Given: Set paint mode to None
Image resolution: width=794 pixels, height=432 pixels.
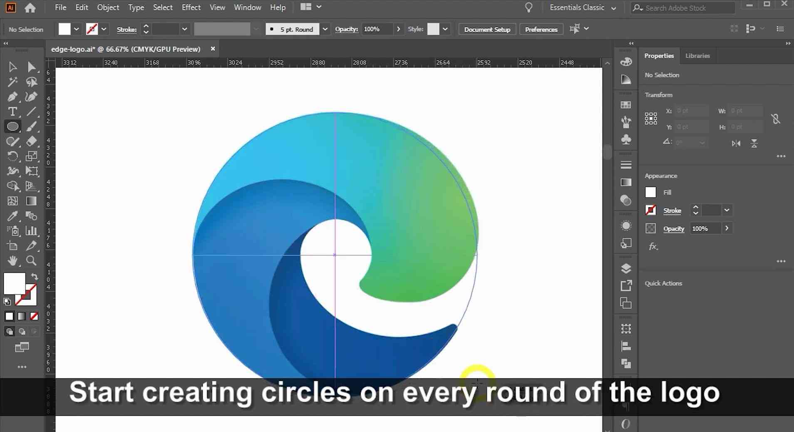Looking at the screenshot, I should coord(34,316).
